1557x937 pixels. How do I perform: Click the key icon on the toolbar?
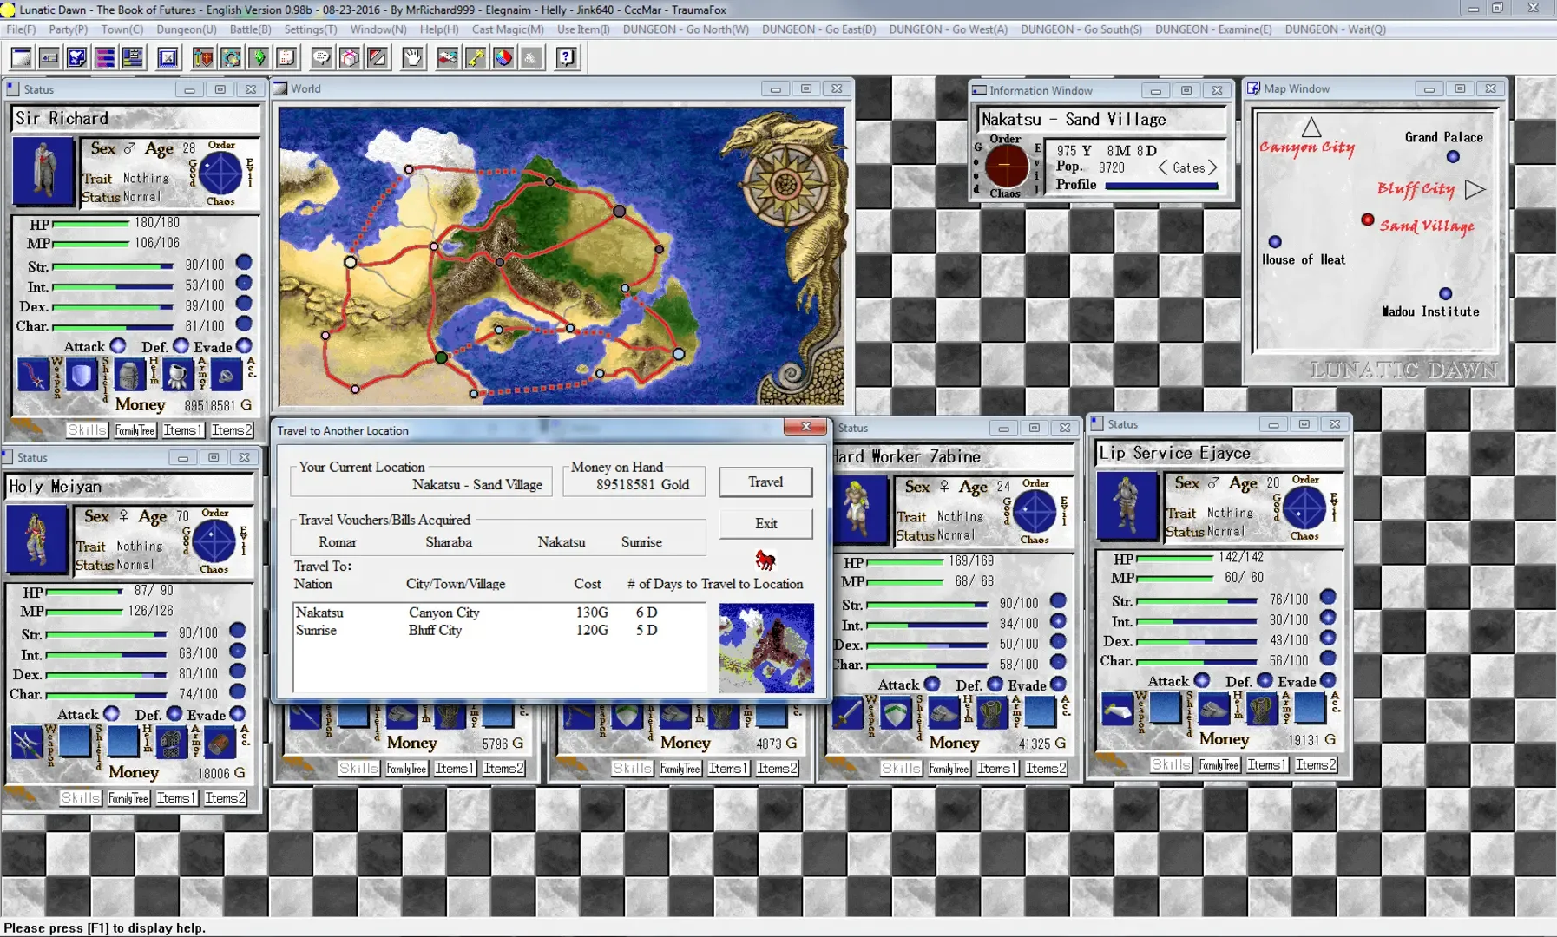pos(476,57)
